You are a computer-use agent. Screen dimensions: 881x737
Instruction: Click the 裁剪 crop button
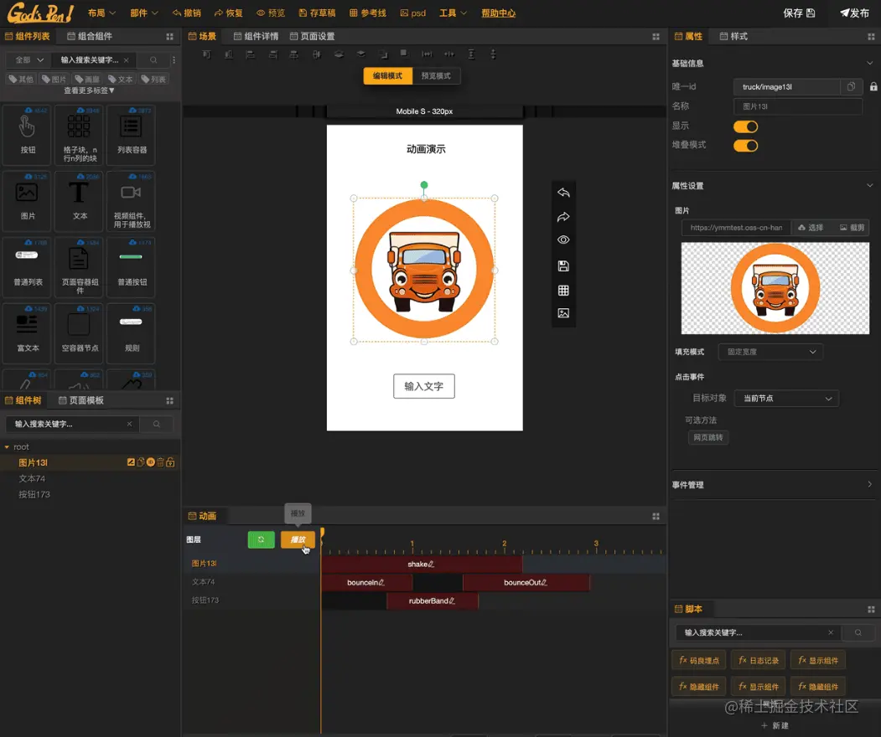click(x=852, y=227)
